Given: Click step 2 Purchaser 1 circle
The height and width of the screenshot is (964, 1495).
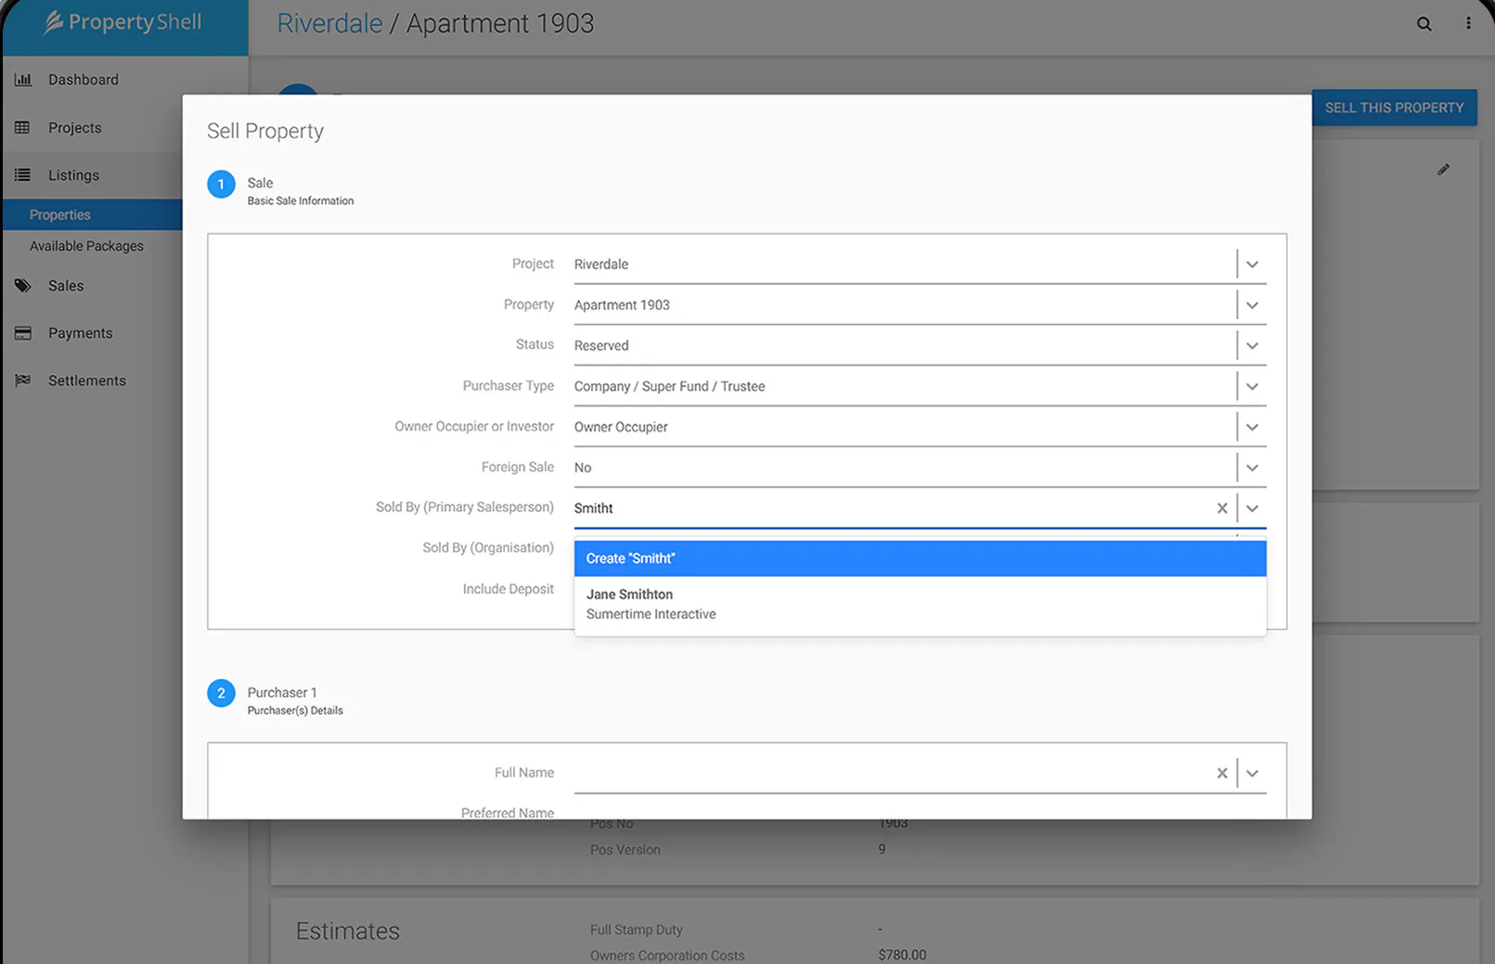Looking at the screenshot, I should [221, 693].
